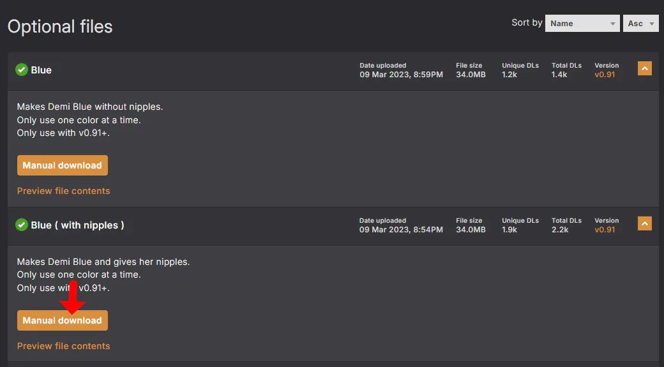Viewport: 664px width, 367px height.
Task: Click the green checkmark beside Blue ( with nipples )
Action: 22,225
